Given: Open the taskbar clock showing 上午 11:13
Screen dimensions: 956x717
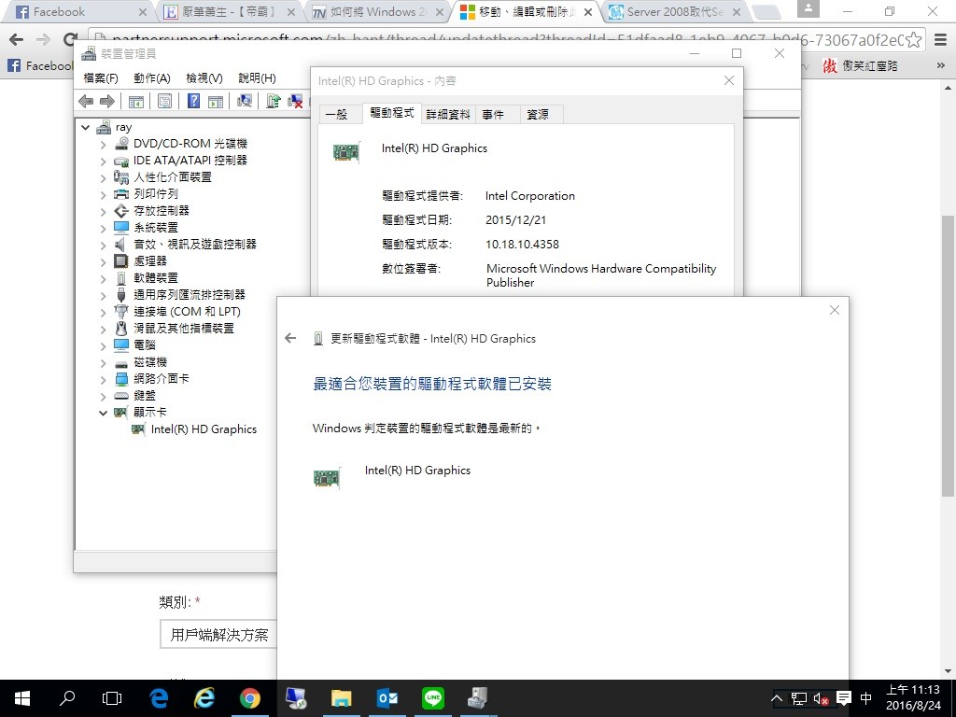Looking at the screenshot, I should [x=913, y=698].
